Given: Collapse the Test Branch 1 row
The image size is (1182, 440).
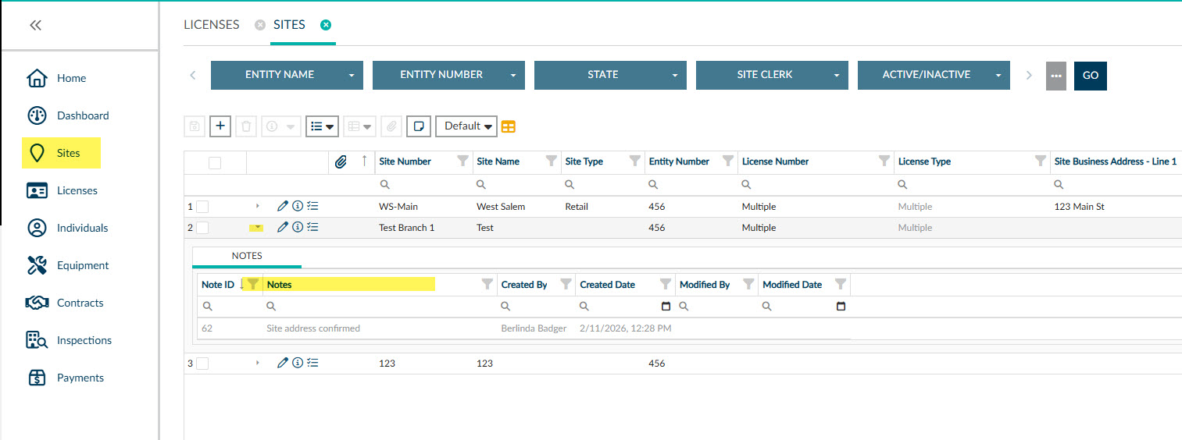Looking at the screenshot, I should click(x=257, y=228).
